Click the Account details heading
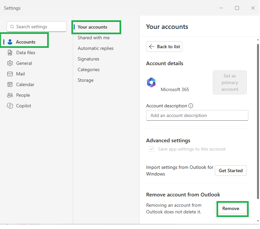 pyautogui.click(x=164, y=63)
